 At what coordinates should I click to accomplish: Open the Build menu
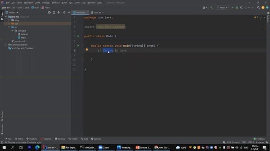(64, 3)
